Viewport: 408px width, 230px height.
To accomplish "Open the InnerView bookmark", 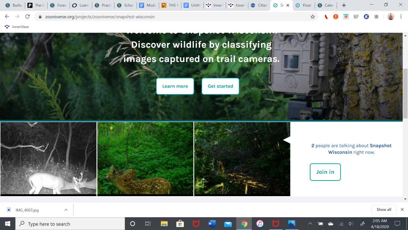I will [x=17, y=27].
